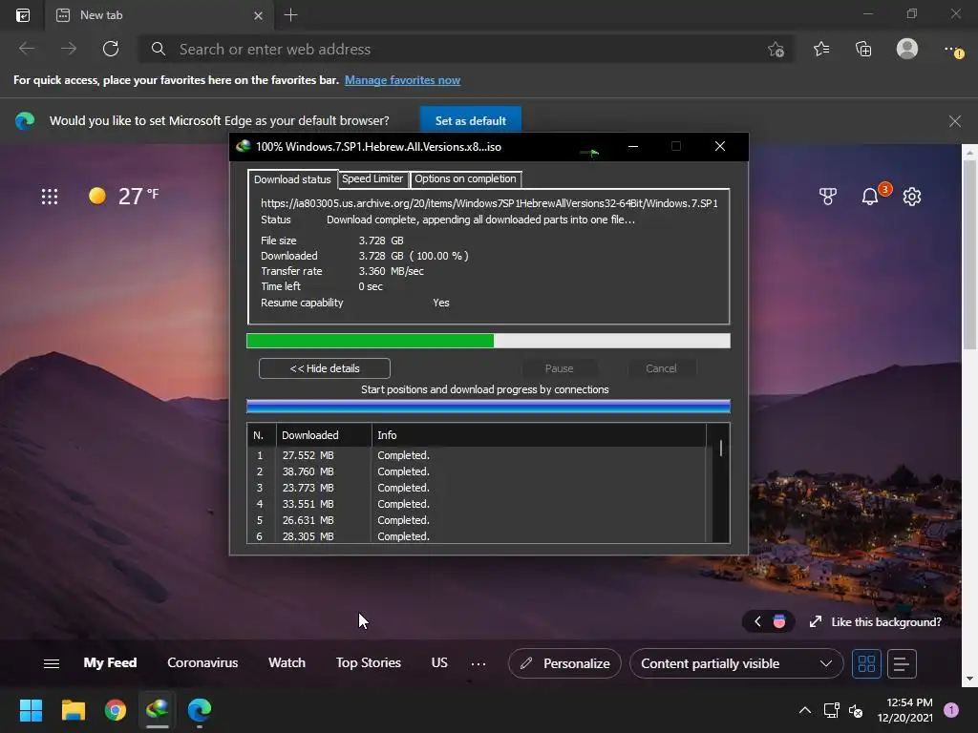Reload the page with the refresh icon

[x=111, y=49]
